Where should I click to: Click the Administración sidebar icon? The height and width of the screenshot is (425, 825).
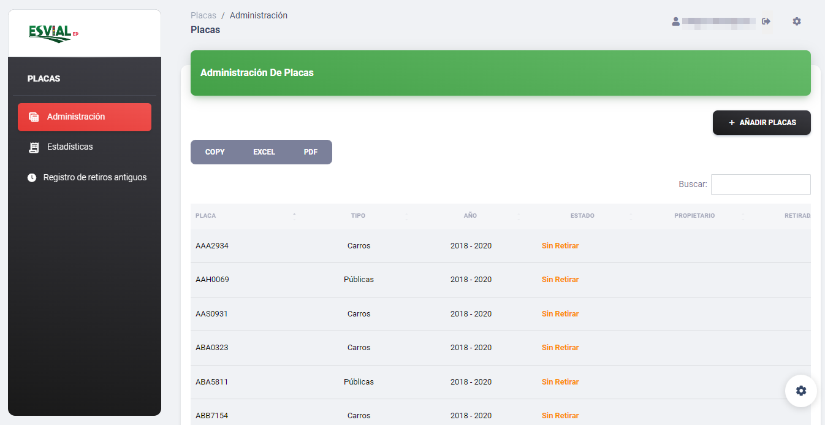(x=34, y=117)
